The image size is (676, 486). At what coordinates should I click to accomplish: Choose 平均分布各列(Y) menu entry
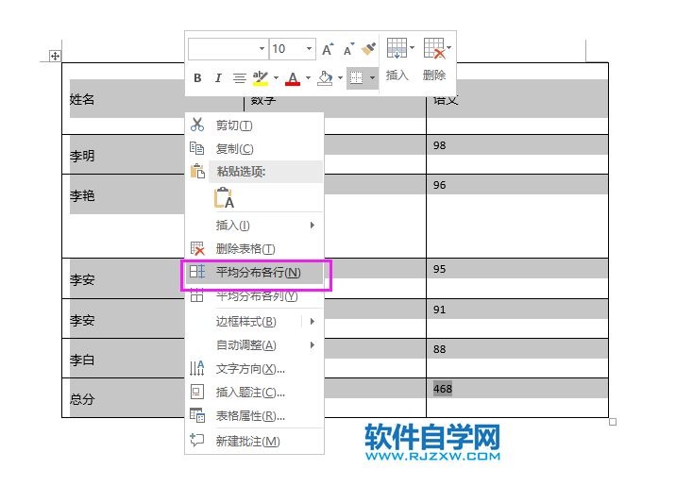254,296
